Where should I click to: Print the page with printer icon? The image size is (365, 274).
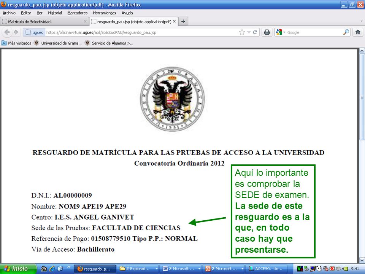tap(267, 32)
